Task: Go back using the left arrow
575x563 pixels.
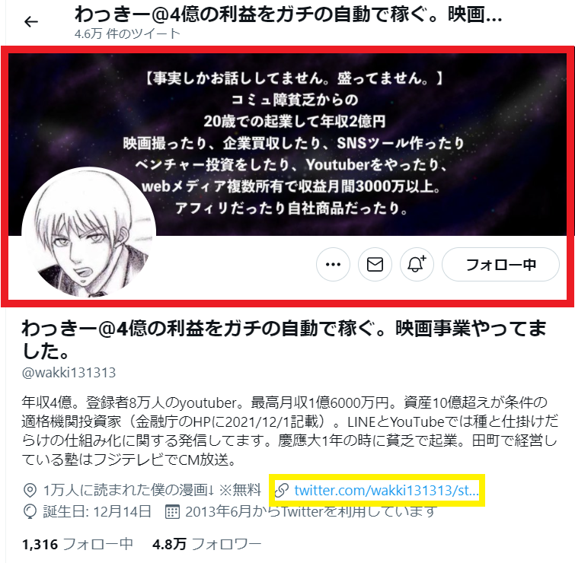Action: [31, 22]
